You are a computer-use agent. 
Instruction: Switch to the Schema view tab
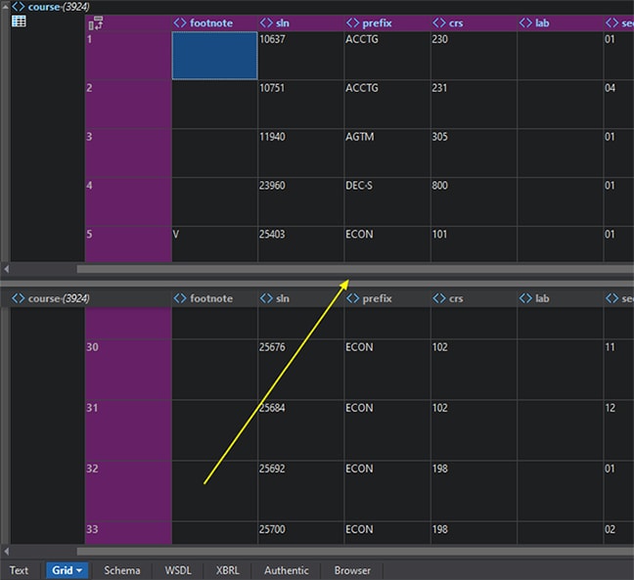click(122, 570)
